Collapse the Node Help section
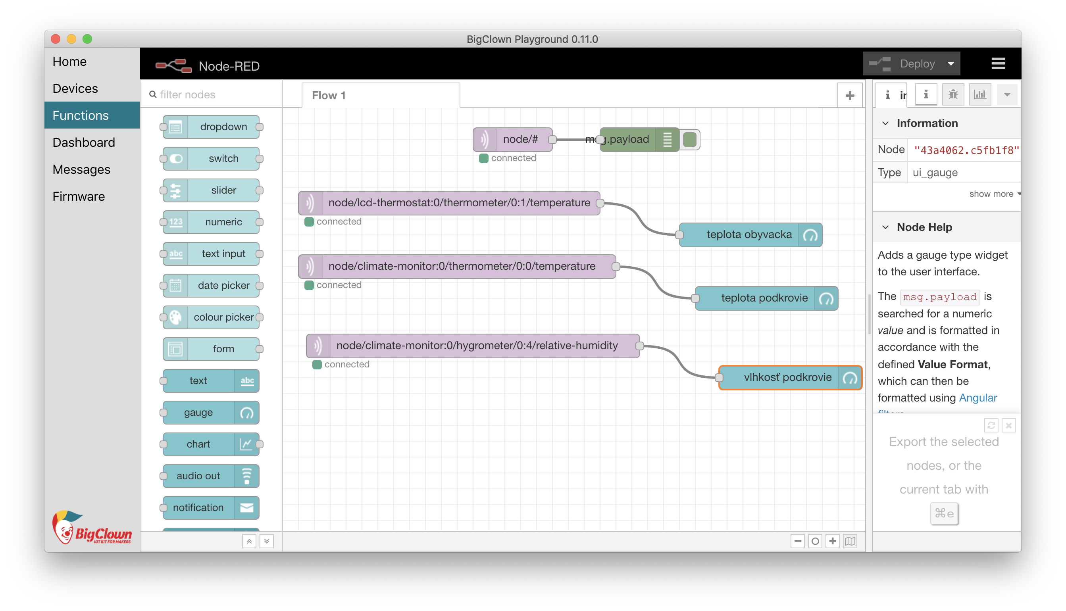 [885, 227]
